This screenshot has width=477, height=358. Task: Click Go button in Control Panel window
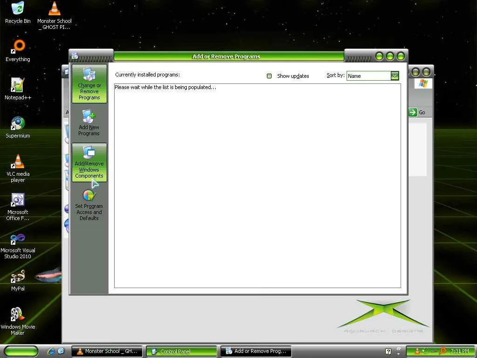(417, 112)
